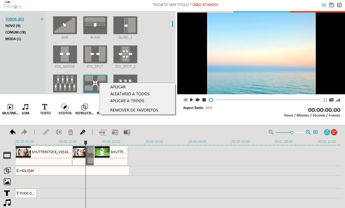Image resolution: width=345 pixels, height=208 pixels.
Task: Click the save project floppy disk icon
Action: click(331, 5)
